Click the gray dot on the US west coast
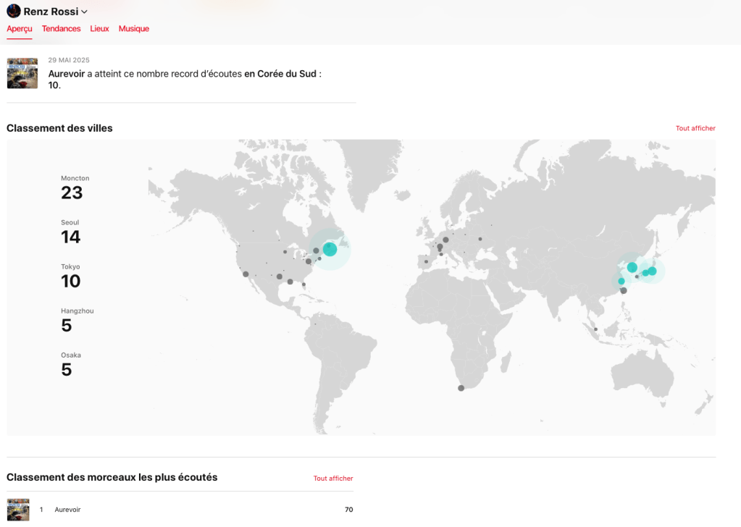This screenshot has height=527, width=741. [x=246, y=274]
